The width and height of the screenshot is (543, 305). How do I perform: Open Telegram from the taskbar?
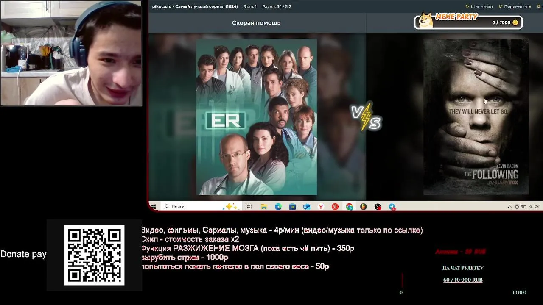click(x=392, y=207)
